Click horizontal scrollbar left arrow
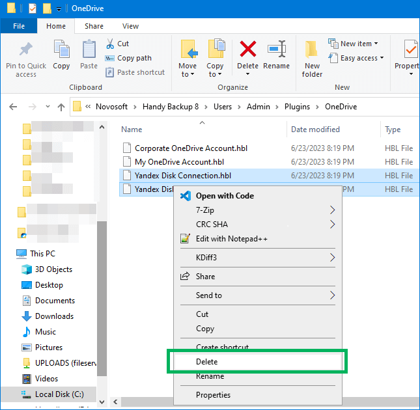The width and height of the screenshot is (420, 410). pyautogui.click(x=115, y=402)
